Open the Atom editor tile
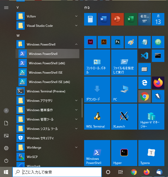Screen dimensions: 168x177 [158, 42]
